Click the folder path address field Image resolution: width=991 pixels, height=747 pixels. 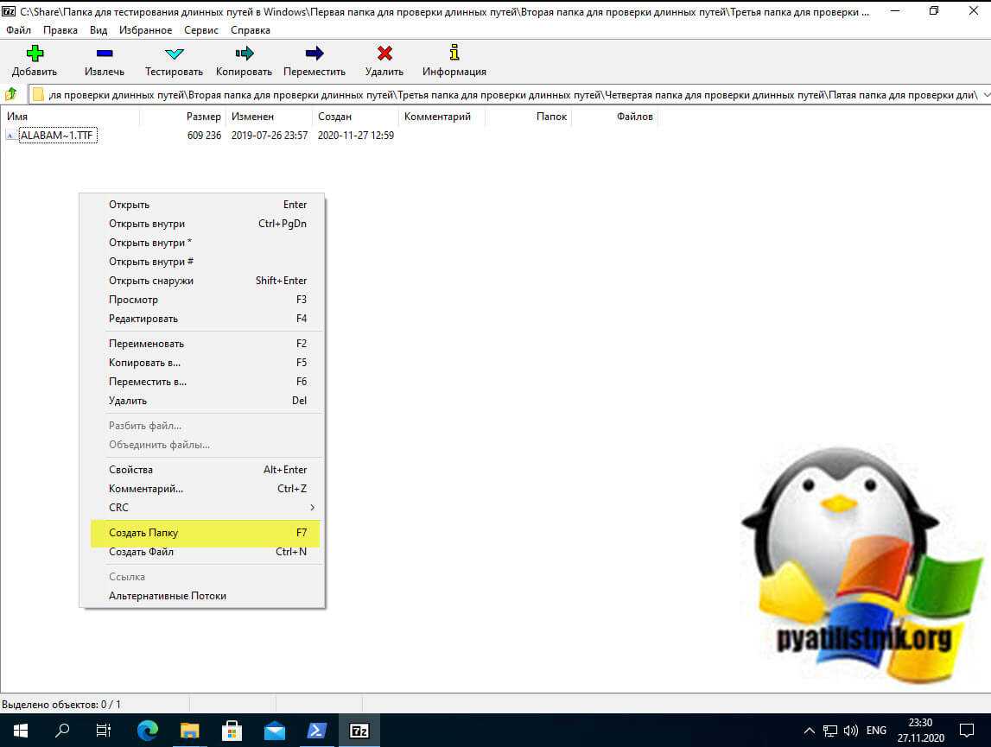(510, 94)
